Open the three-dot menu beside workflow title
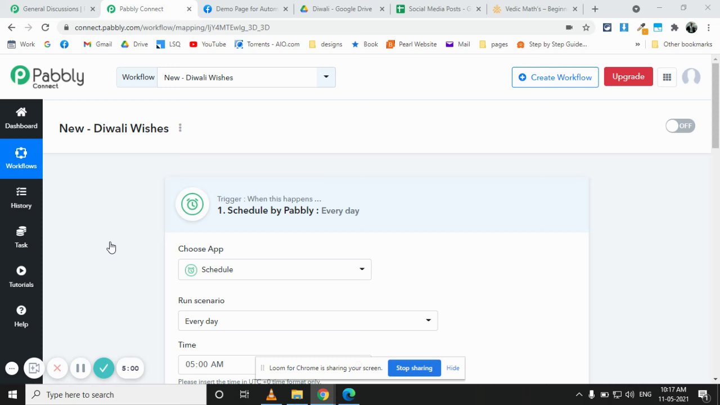 [x=180, y=128]
